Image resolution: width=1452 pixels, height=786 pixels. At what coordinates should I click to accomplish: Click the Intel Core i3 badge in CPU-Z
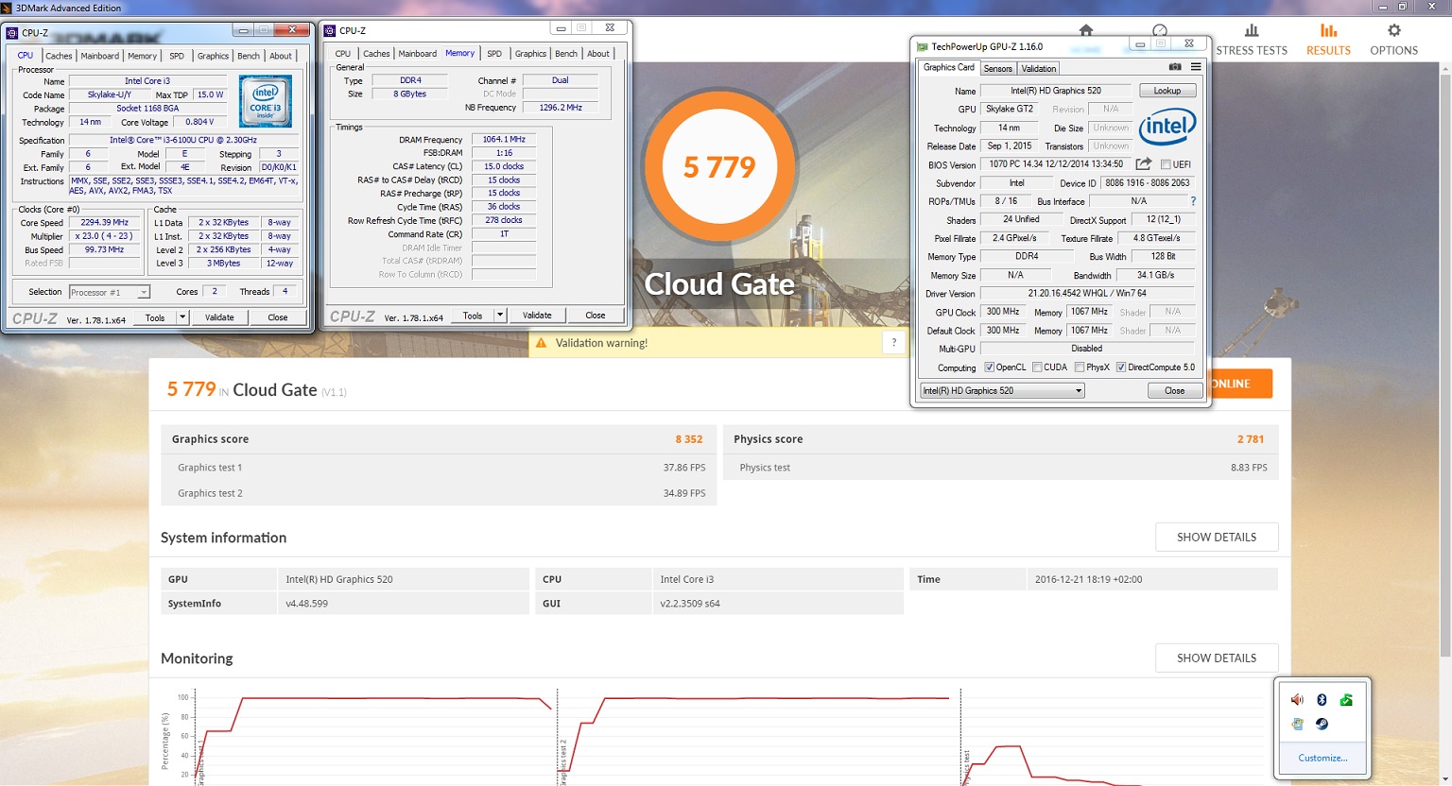tap(266, 101)
